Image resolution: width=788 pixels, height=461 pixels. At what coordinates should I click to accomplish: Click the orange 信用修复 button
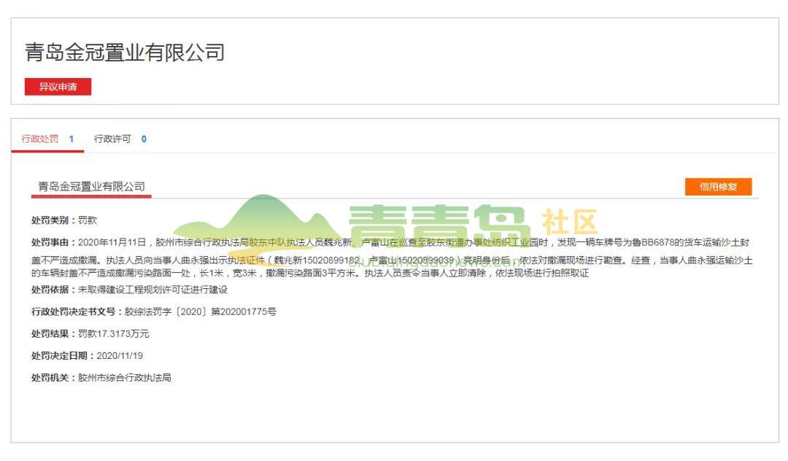(x=718, y=187)
